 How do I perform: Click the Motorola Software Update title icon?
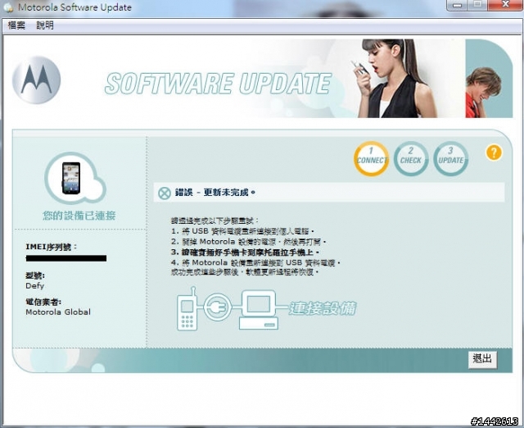(x=8, y=7)
